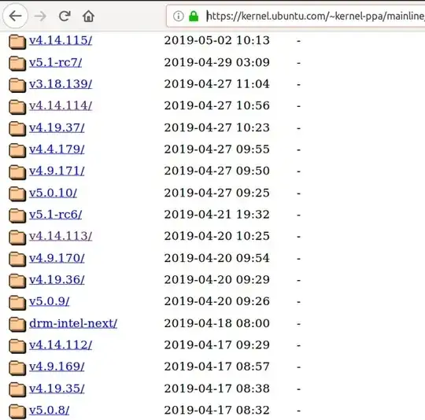Image resolution: width=425 pixels, height=420 pixels.
Task: Click folder icon beside v4.9.171/
Action: pyautogui.click(x=17, y=172)
